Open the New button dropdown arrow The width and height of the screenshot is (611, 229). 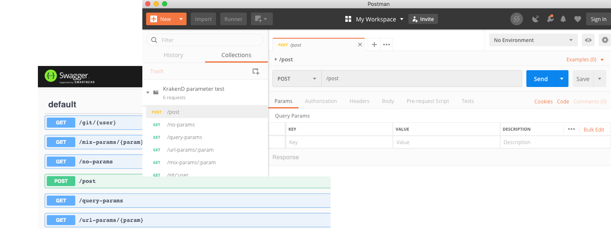(181, 19)
